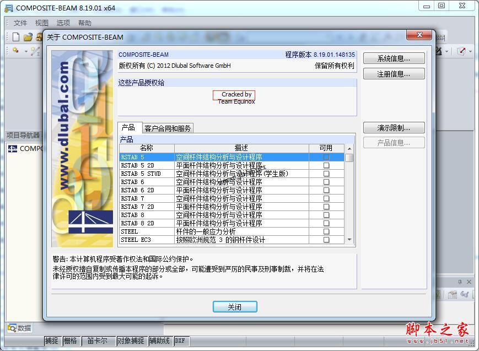Switch to the 数据 navigator tab
The image size is (479, 351).
(x=19, y=328)
